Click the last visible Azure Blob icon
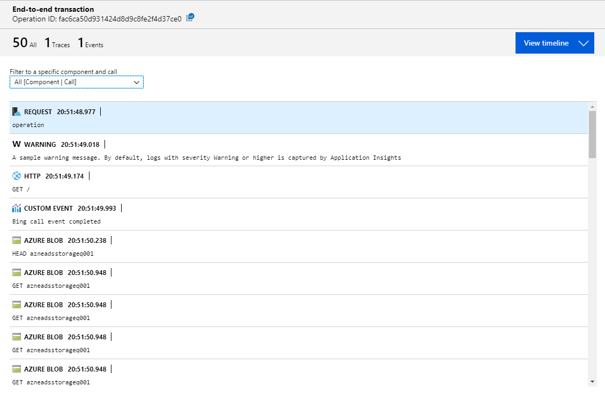This screenshot has height=394, width=605. point(16,369)
